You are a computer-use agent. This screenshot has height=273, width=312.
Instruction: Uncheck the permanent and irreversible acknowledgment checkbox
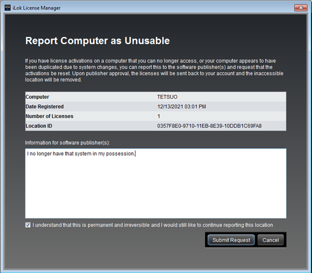point(28,225)
